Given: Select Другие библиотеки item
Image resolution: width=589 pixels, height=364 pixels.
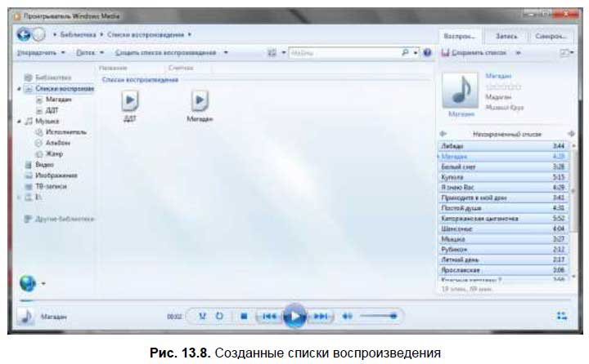Looking at the screenshot, I should click(x=65, y=219).
